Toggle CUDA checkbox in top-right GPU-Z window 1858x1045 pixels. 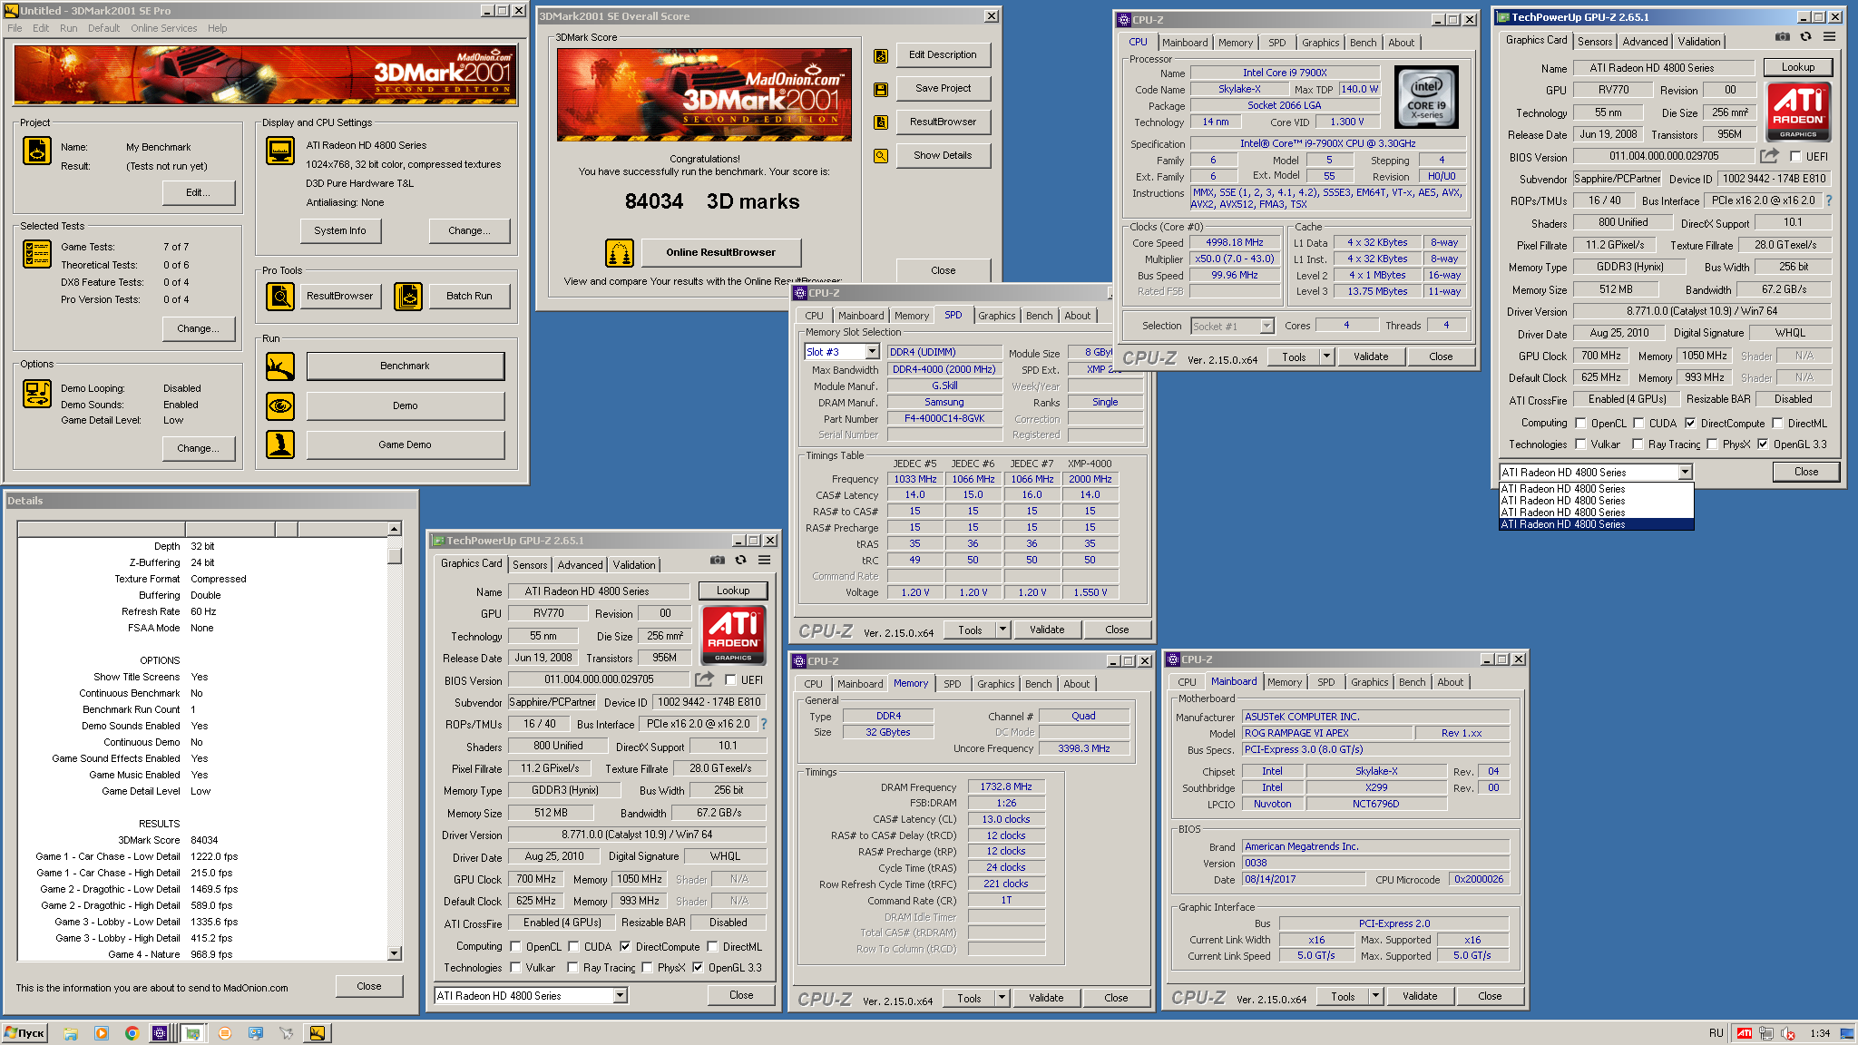tap(1639, 424)
